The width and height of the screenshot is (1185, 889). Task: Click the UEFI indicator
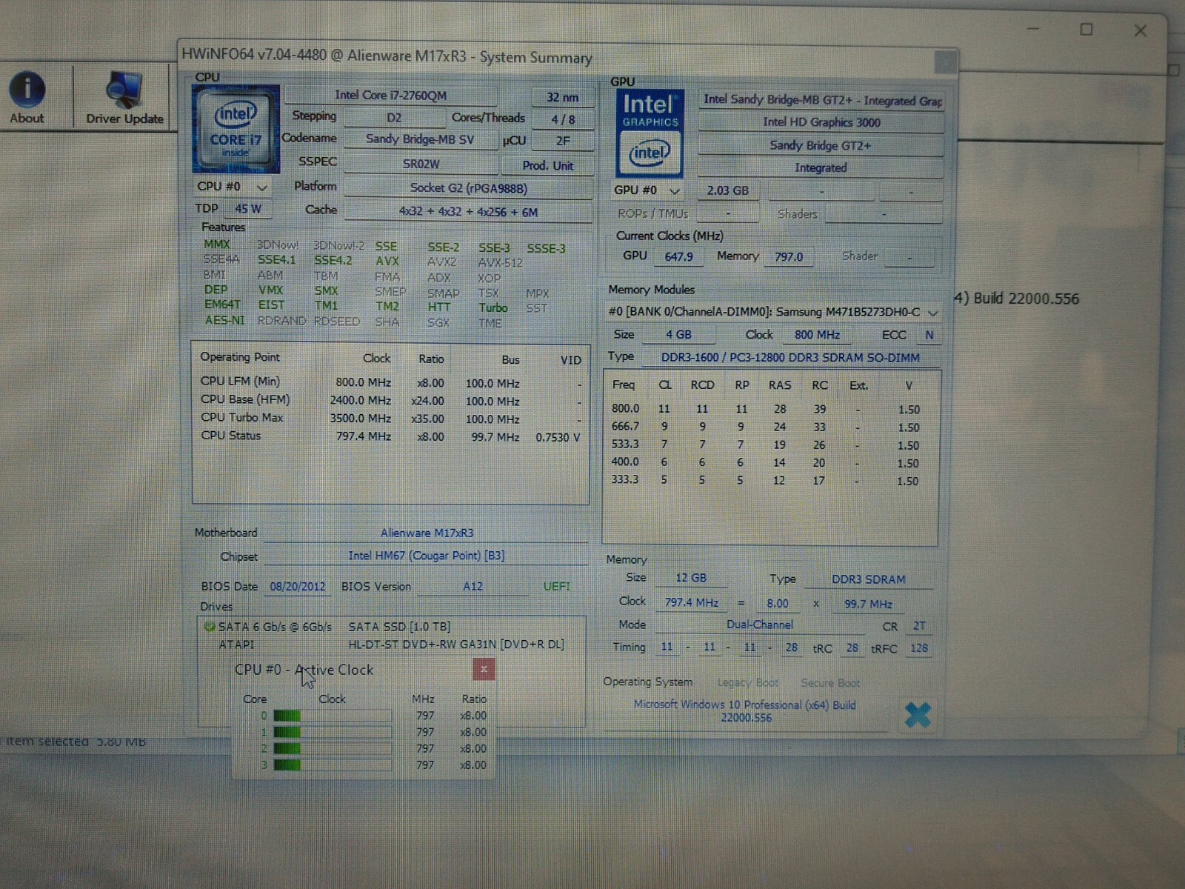556,587
